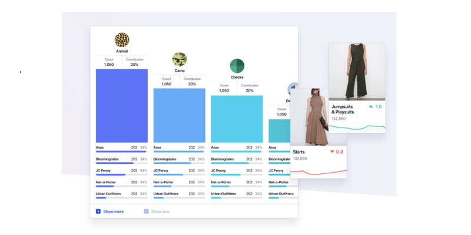The height and width of the screenshot is (235, 471).
Task: Click the Show more plus icon
Action: click(x=98, y=211)
